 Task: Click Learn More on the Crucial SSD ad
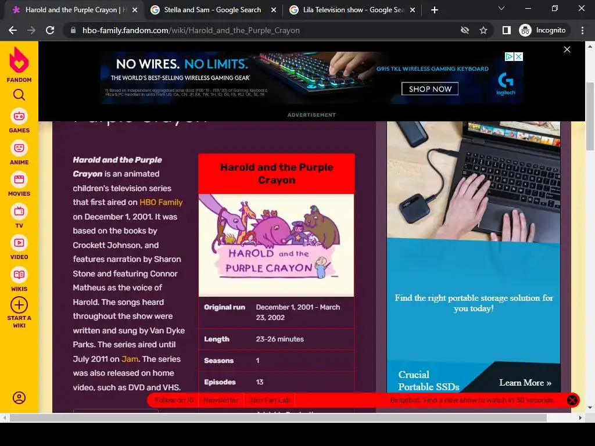525,383
